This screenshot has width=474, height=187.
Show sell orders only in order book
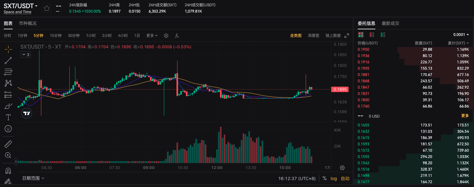click(x=372, y=35)
